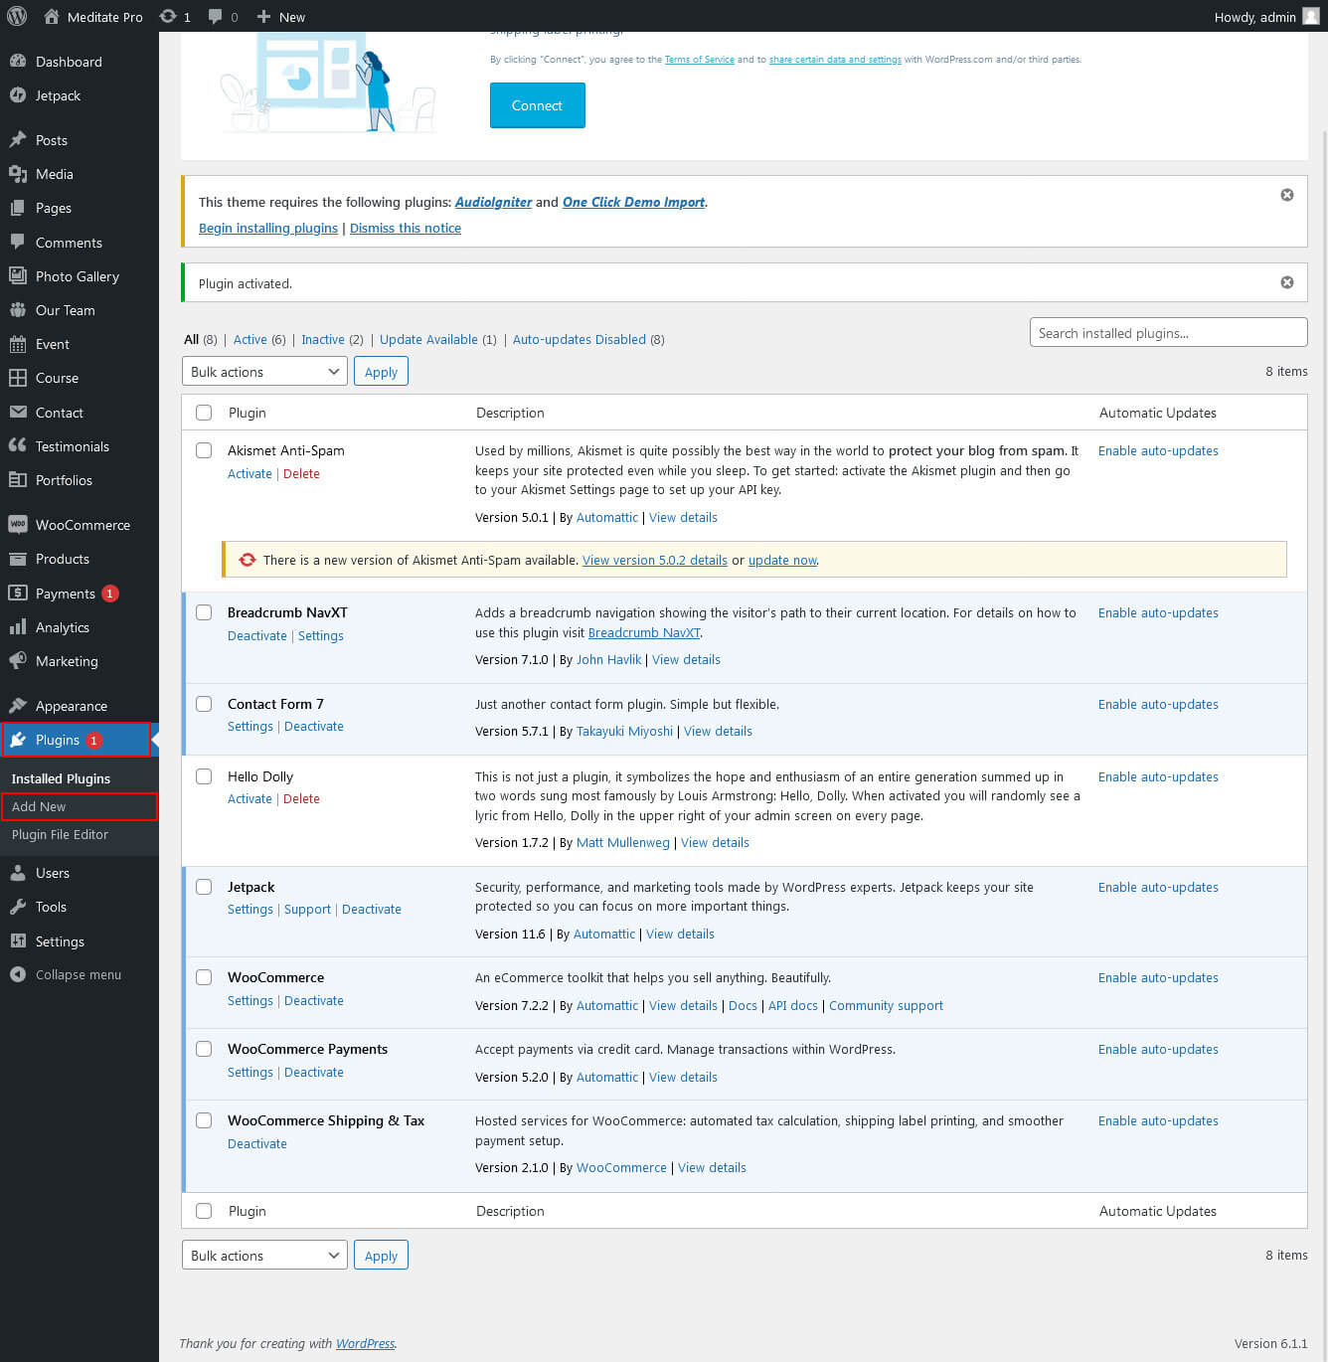The height and width of the screenshot is (1362, 1328).
Task: Click the Users sidebar icon
Action: click(18, 873)
